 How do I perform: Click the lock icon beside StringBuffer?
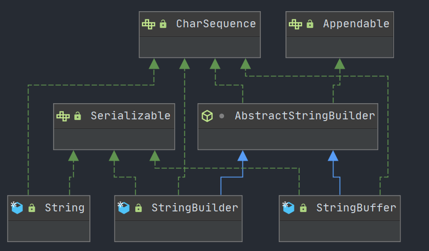pos(303,208)
